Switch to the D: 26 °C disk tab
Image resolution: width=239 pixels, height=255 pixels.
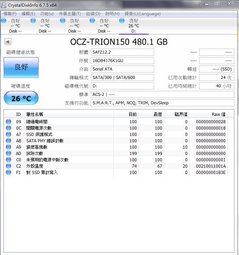point(134,26)
